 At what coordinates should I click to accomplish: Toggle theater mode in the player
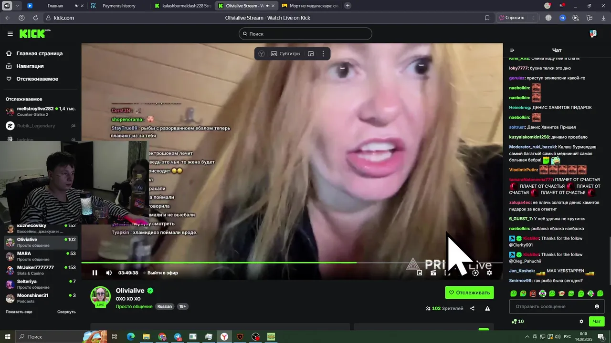447,273
